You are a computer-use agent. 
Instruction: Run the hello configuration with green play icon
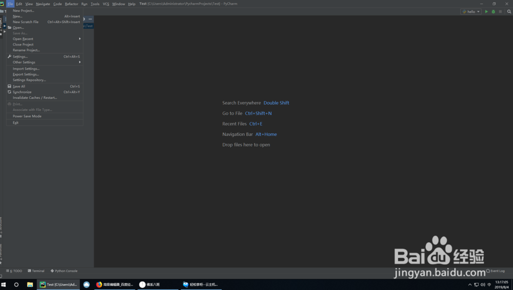coord(486,11)
